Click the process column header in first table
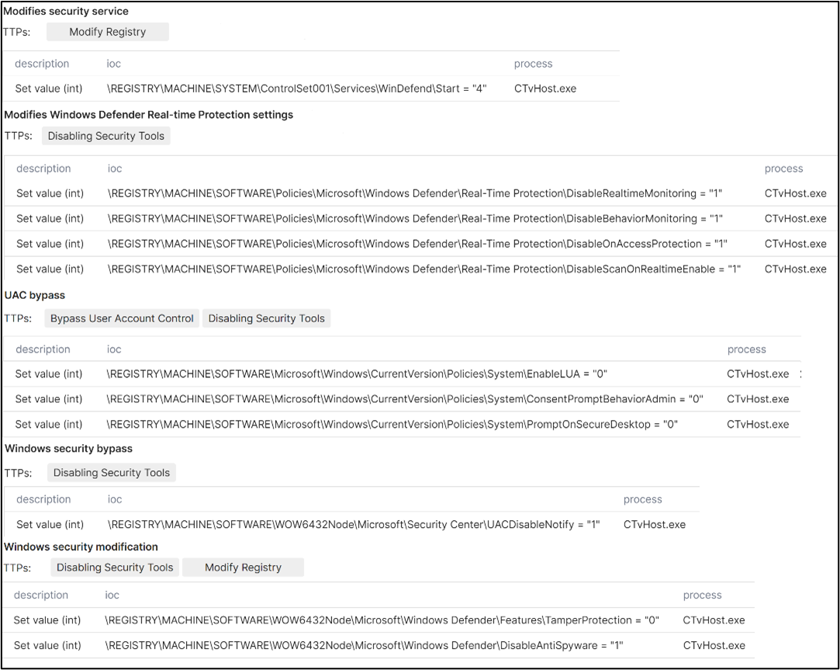 (531, 64)
